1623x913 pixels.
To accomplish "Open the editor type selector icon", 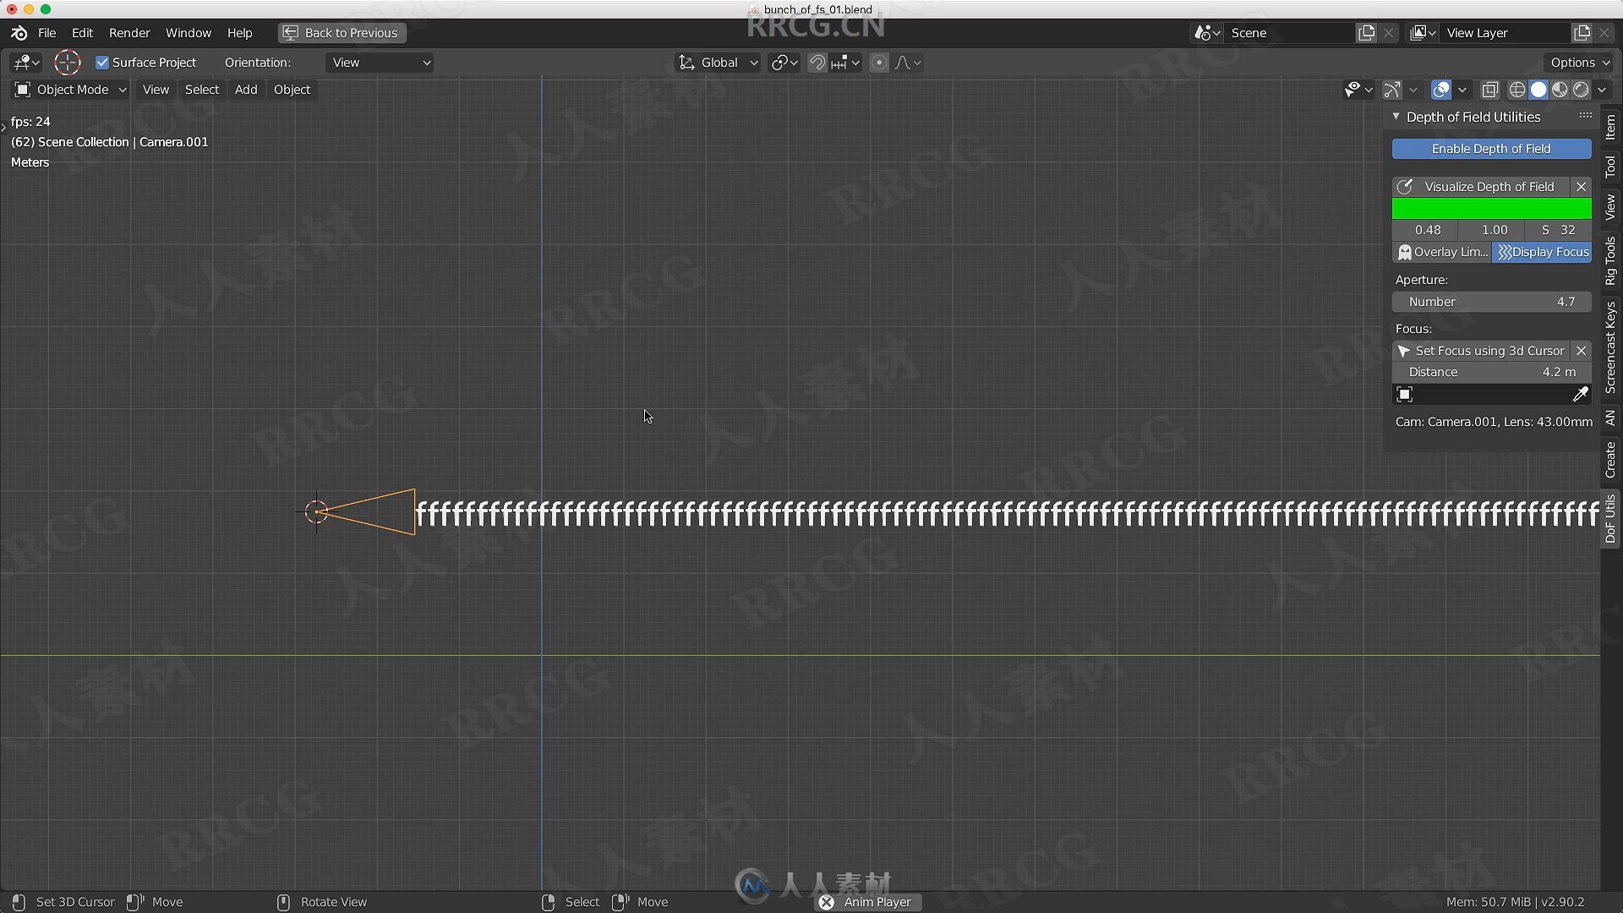I will tap(26, 63).
